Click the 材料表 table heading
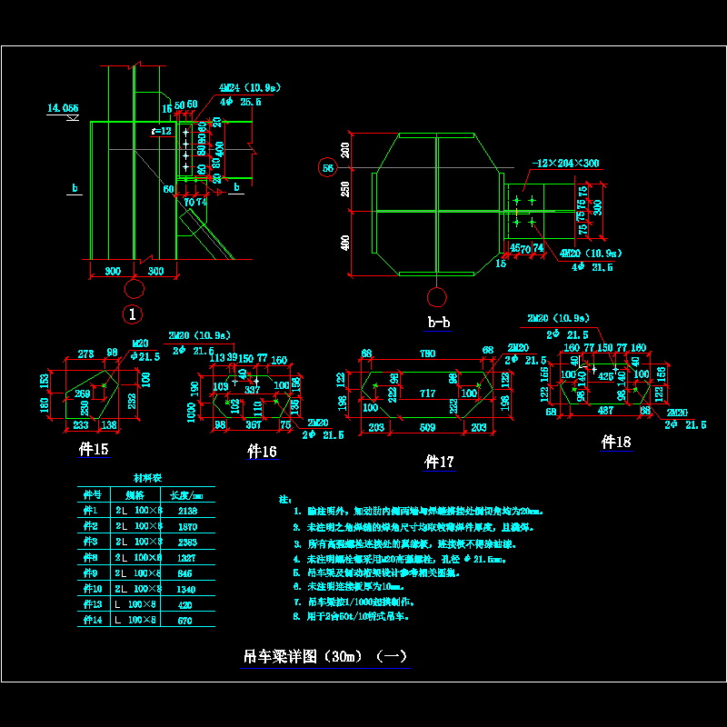Screen dimensions: 727x727 tap(147, 477)
